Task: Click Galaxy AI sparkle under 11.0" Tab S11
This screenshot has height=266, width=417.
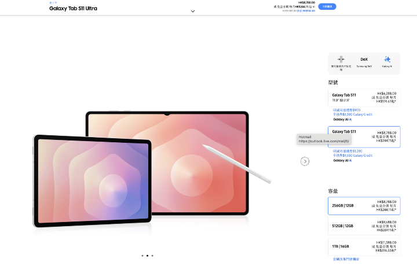Action: pos(350,120)
